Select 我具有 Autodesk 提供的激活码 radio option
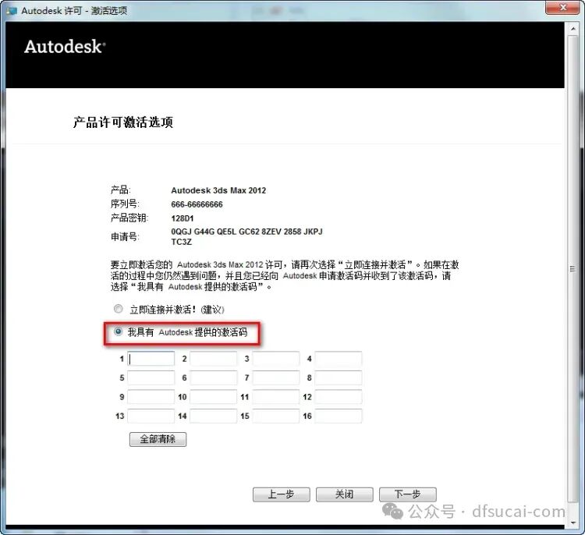585x535 pixels. pyautogui.click(x=119, y=331)
